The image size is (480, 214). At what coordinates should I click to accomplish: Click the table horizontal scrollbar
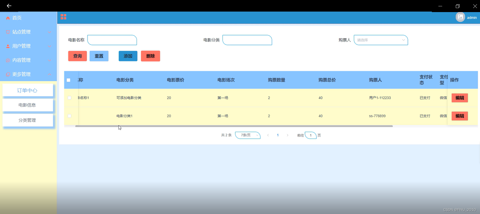point(234,126)
